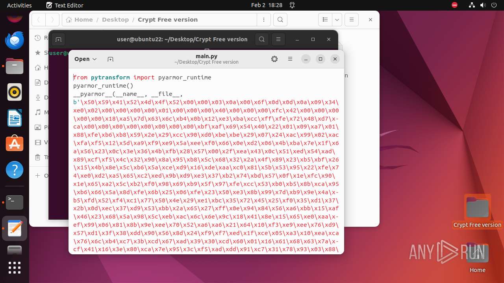
Task: Open Files from the dock
Action: (15, 66)
